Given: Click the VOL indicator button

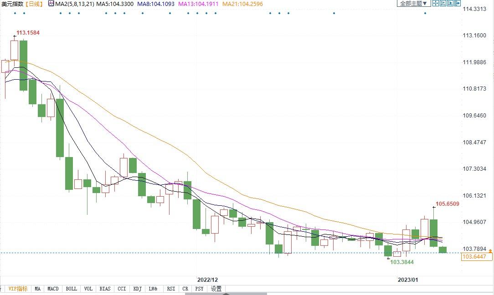Looking at the screenshot, I should click(x=88, y=289).
